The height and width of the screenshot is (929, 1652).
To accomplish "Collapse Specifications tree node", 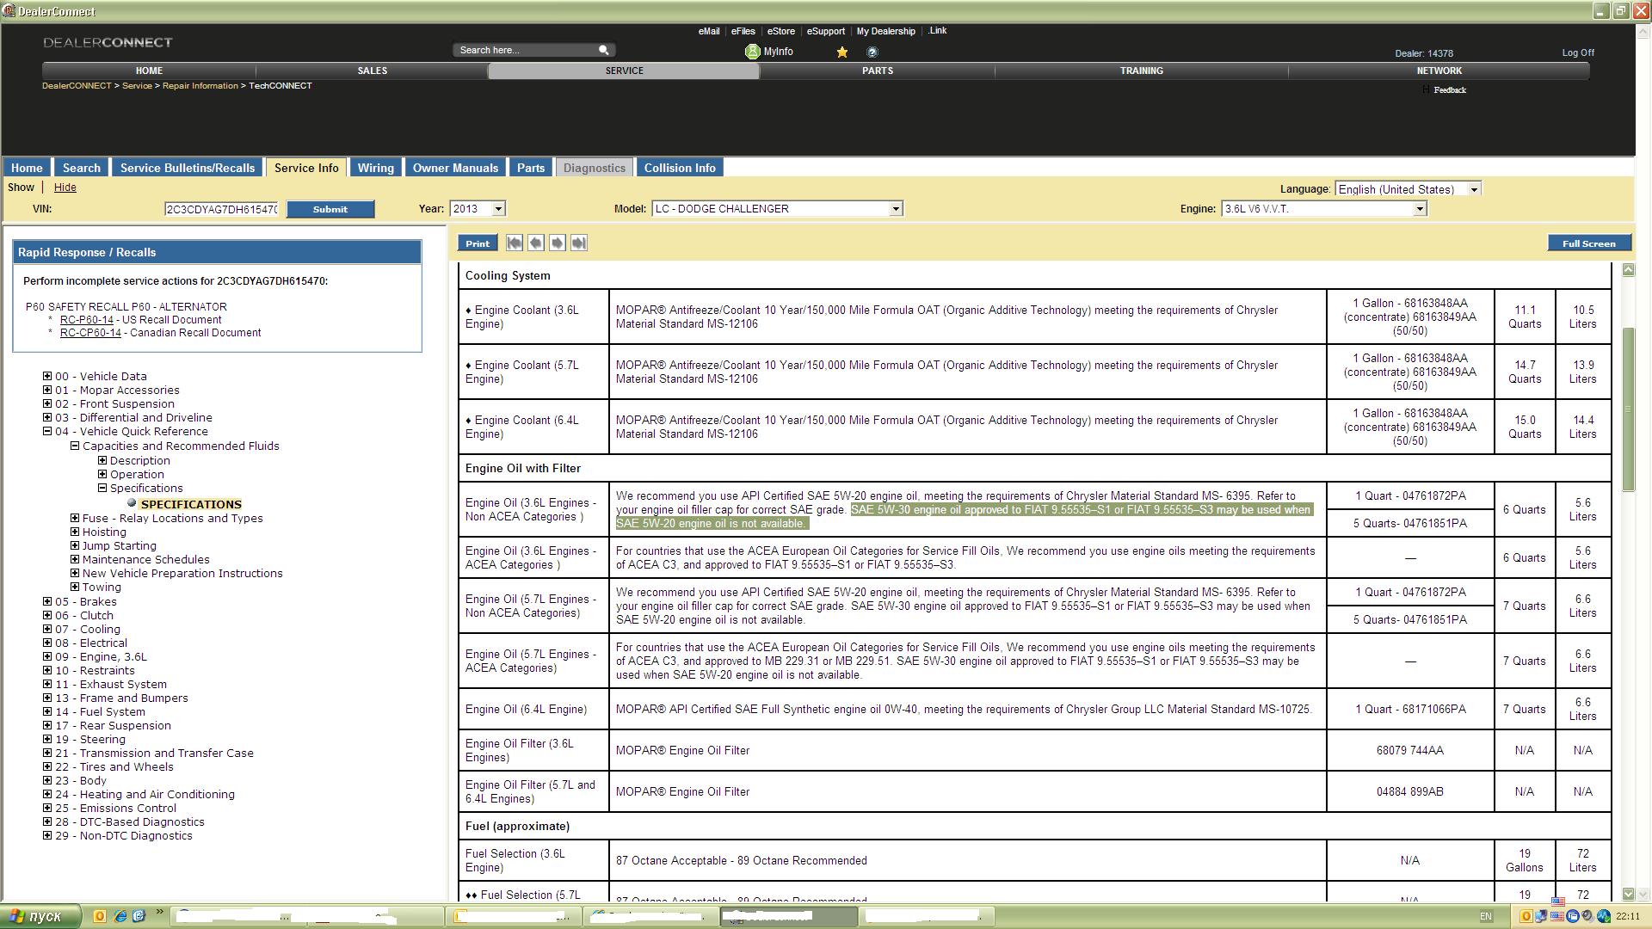I will pyautogui.click(x=102, y=488).
